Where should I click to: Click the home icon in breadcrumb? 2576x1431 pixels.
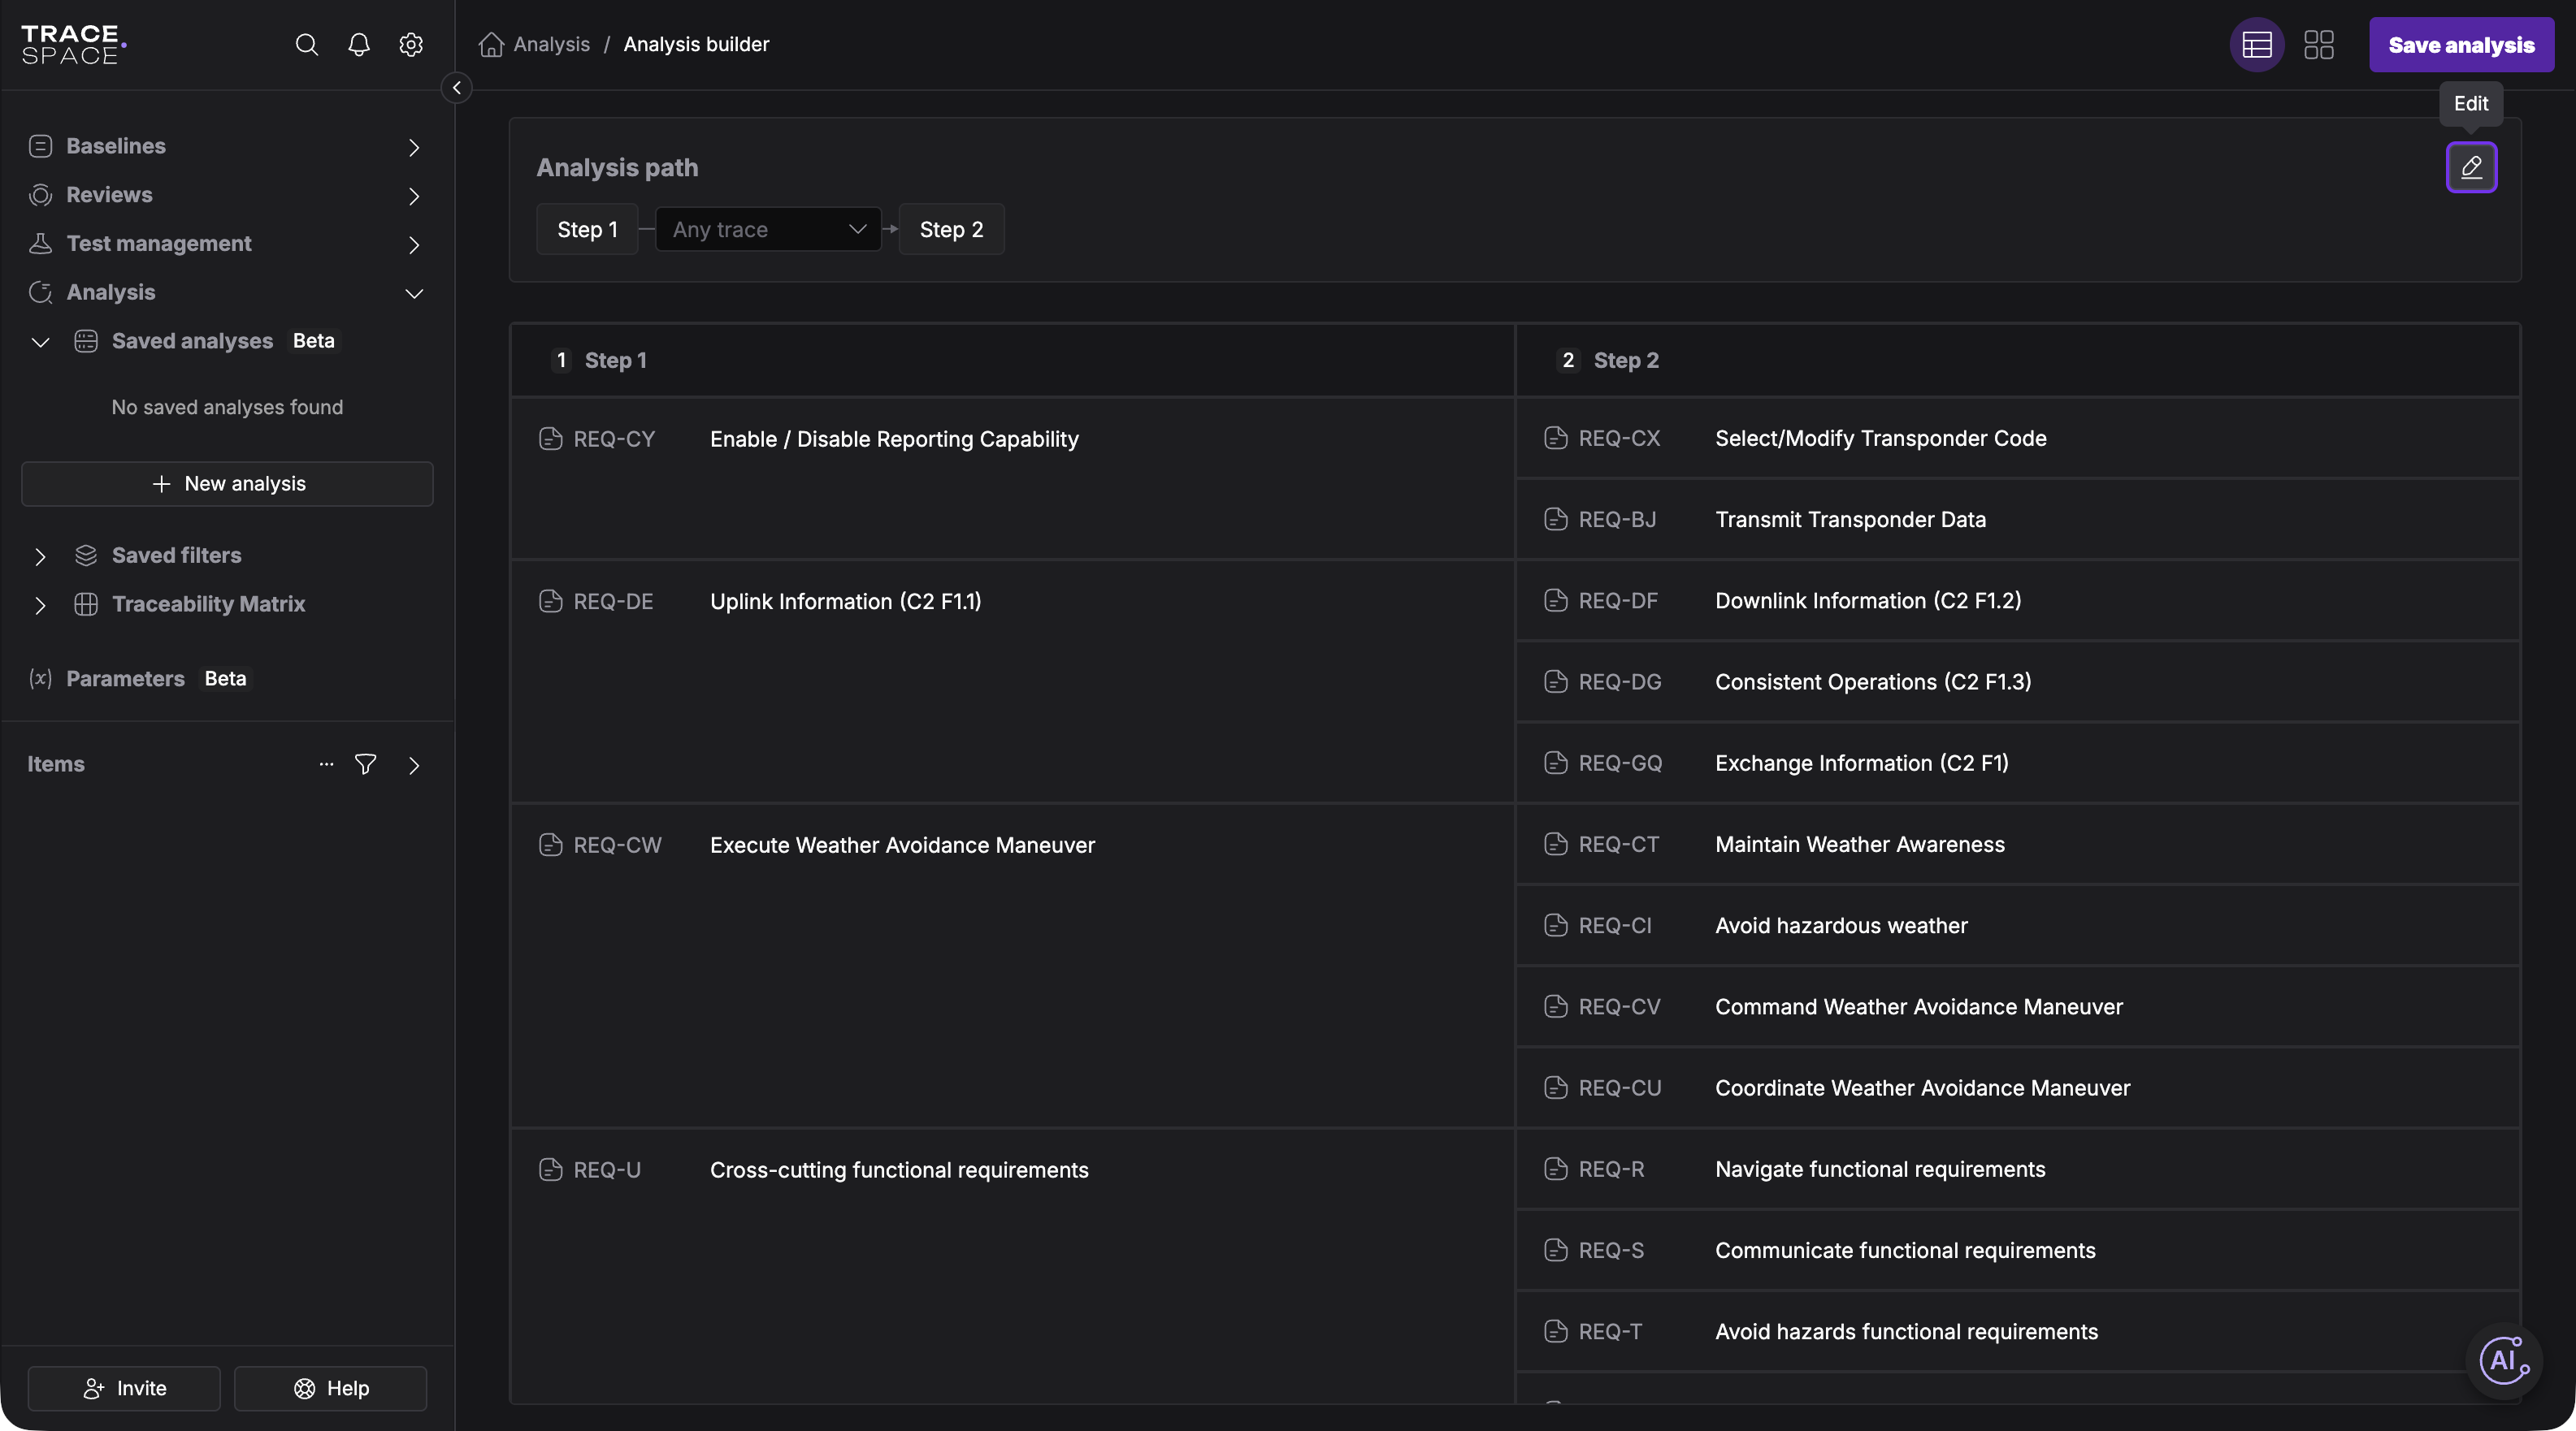click(x=491, y=45)
